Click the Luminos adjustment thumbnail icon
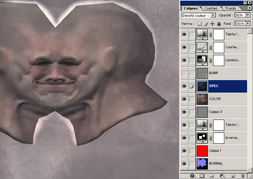This screenshot has width=253, height=179. click(x=202, y=60)
